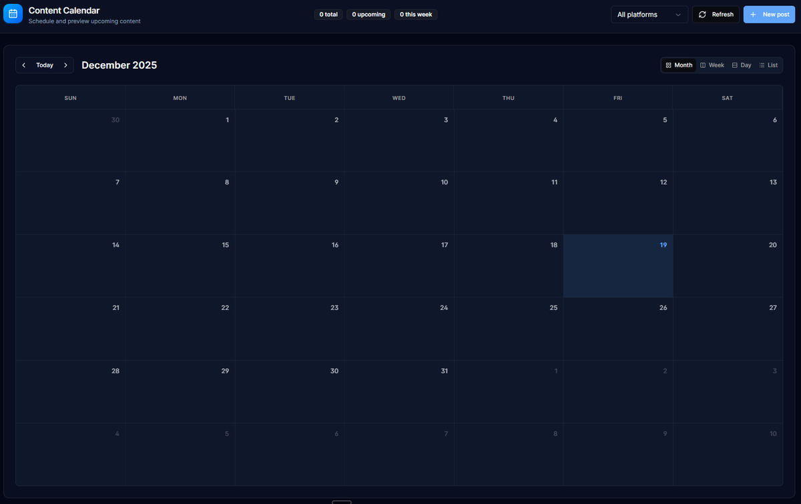801x504 pixels.
Task: Click the Content Calendar title text
Action: [x=64, y=11]
